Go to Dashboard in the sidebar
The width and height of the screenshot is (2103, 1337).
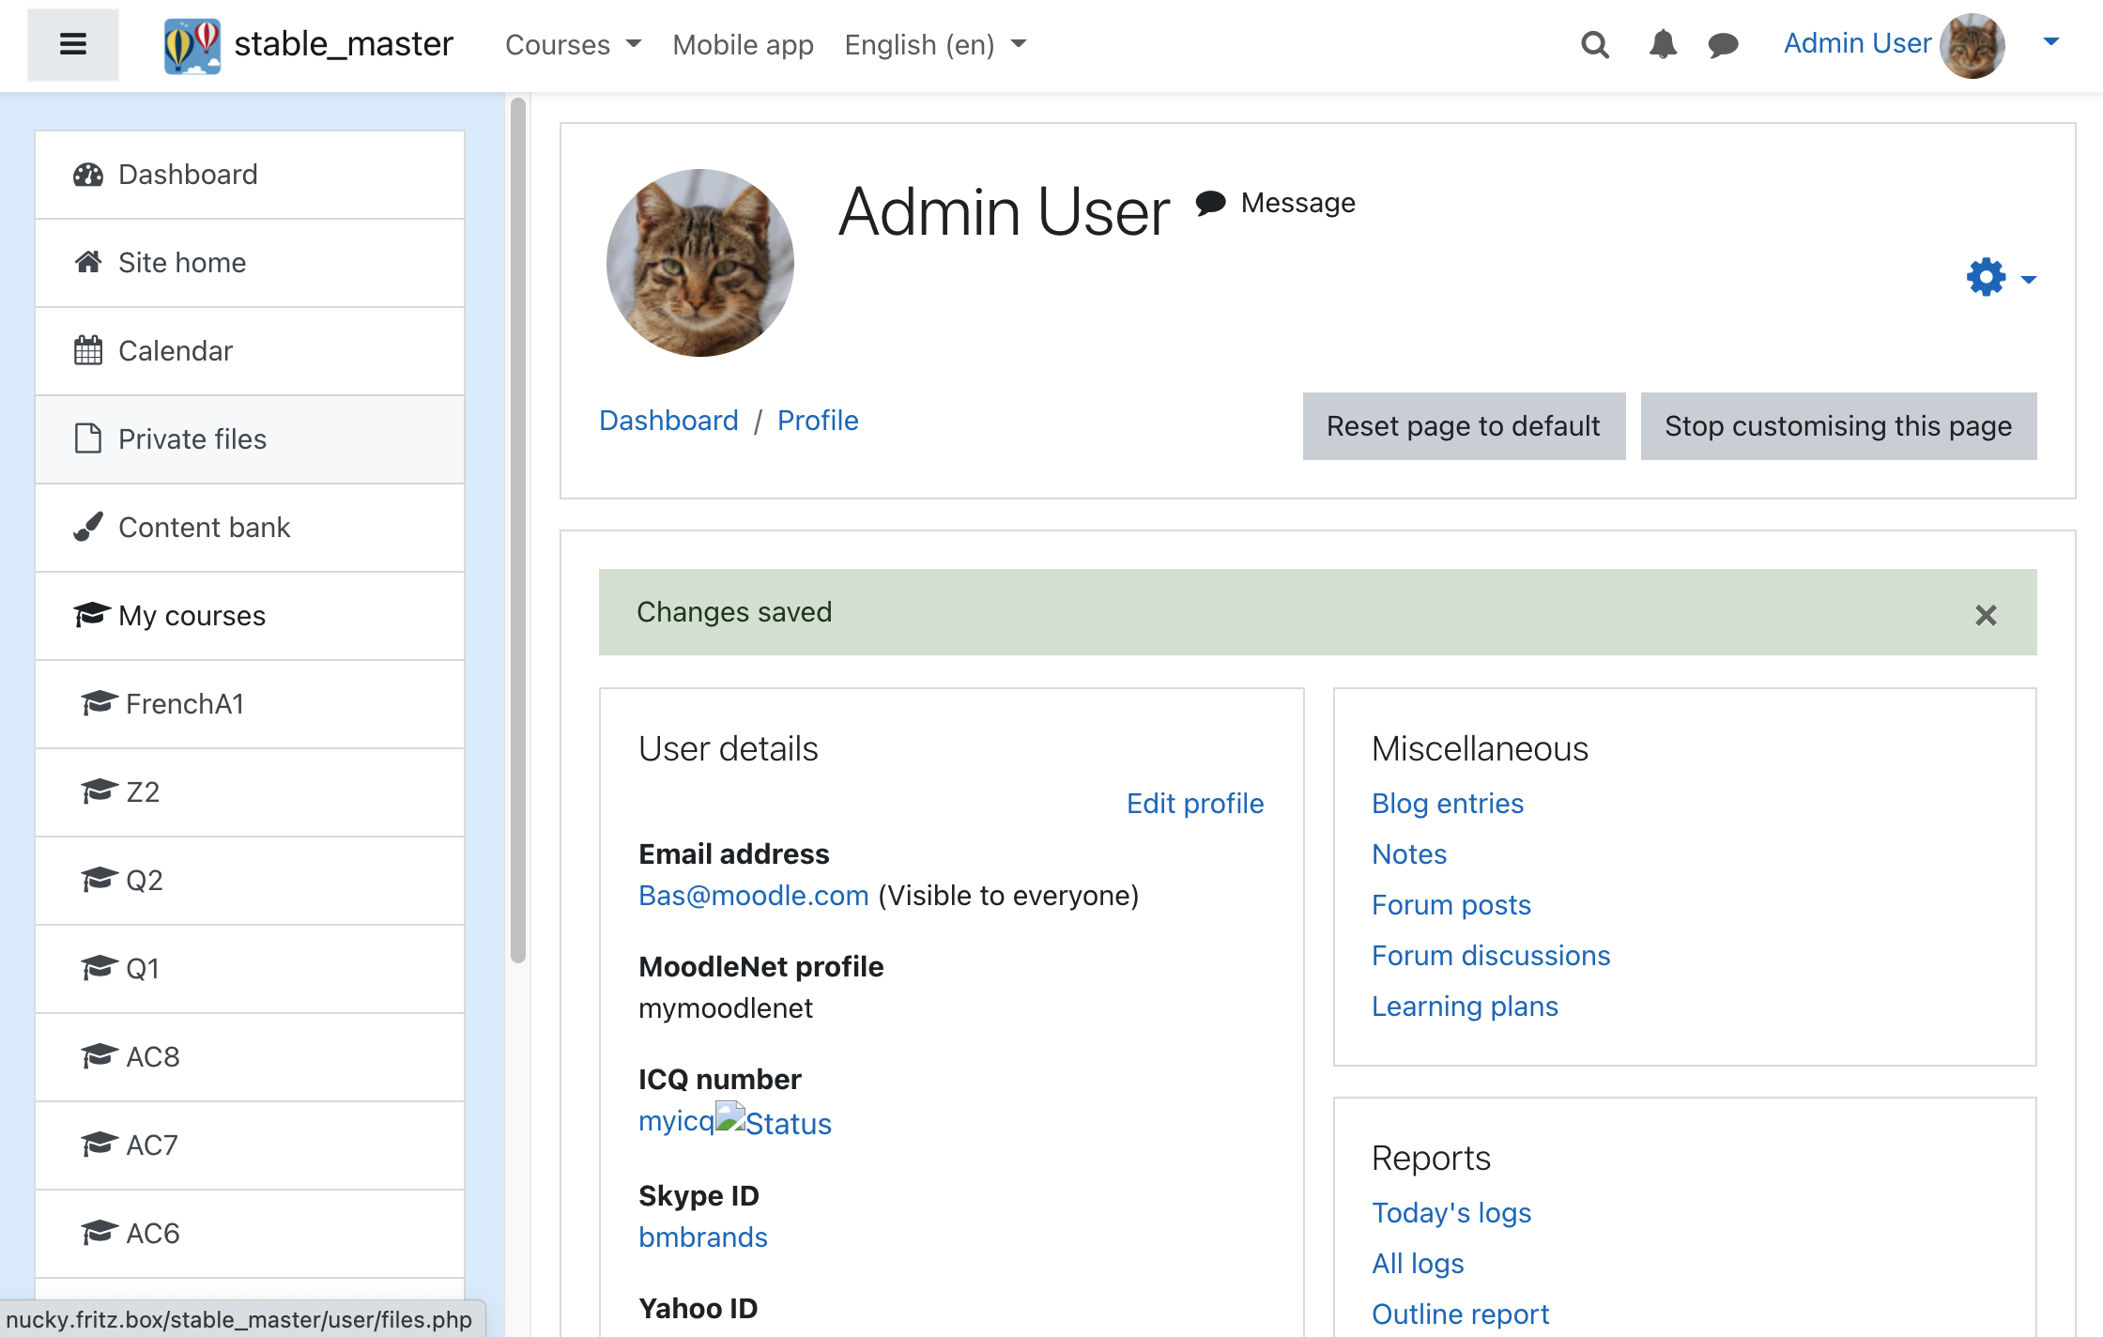click(x=250, y=175)
